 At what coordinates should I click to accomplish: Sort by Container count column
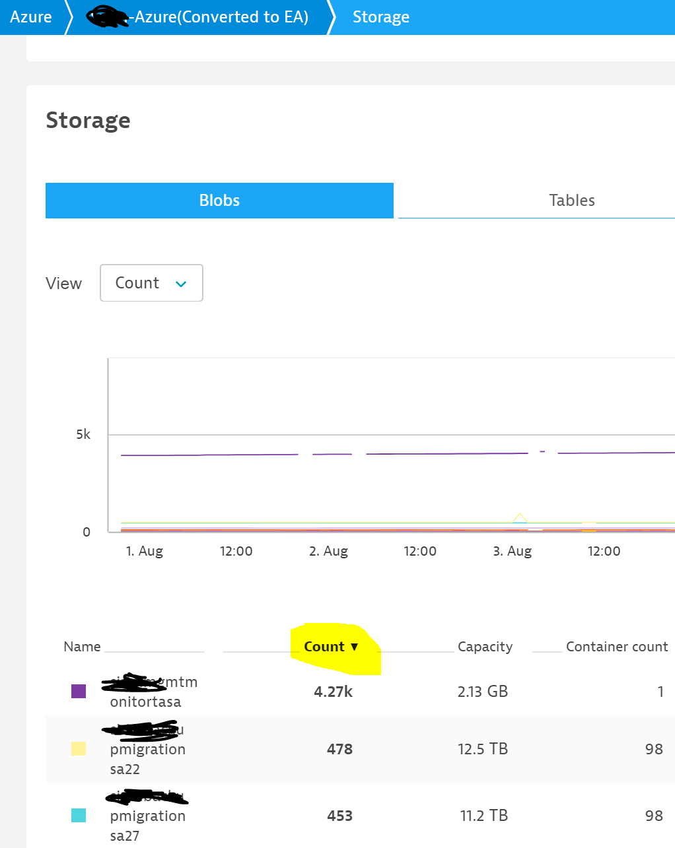coord(616,647)
